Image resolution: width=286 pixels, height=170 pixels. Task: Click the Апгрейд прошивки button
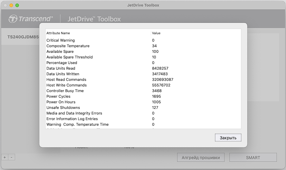201,158
